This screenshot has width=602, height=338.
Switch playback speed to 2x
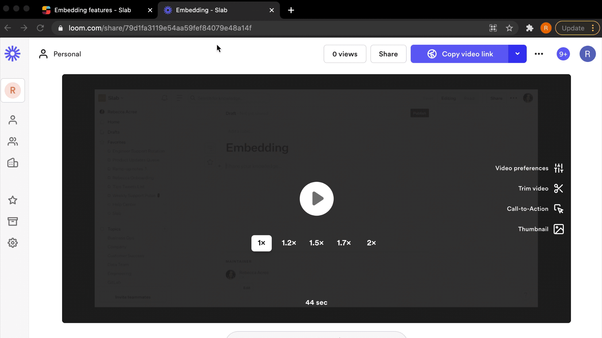[371, 243]
